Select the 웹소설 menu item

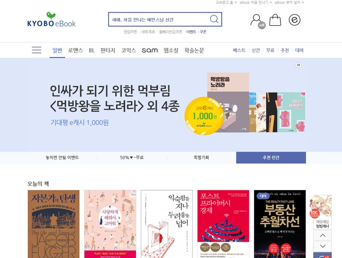[x=171, y=50]
